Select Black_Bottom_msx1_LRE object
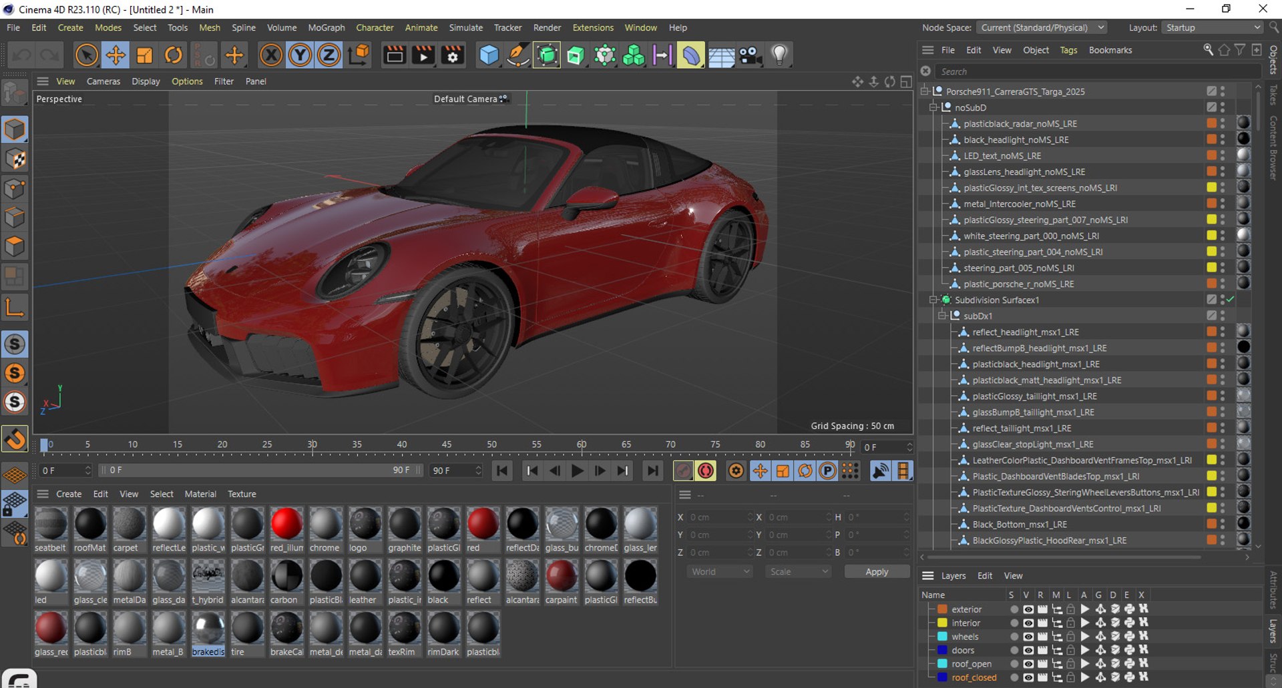 click(x=1019, y=525)
